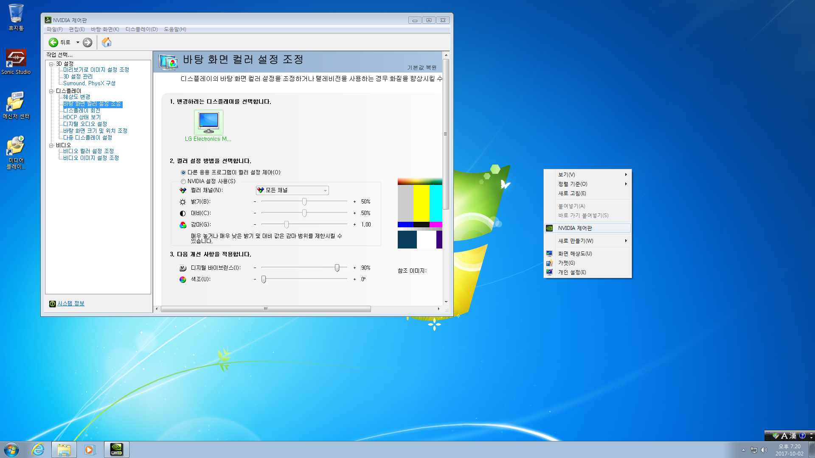Screen dimensions: 815x458
Task: Click the plus button for 대비 contrast
Action: pos(354,213)
